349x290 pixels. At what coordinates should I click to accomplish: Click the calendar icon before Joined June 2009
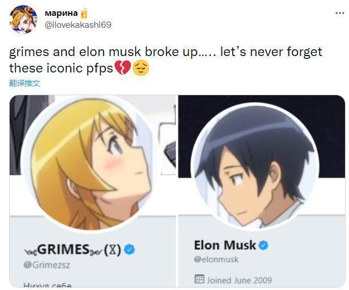tap(199, 279)
